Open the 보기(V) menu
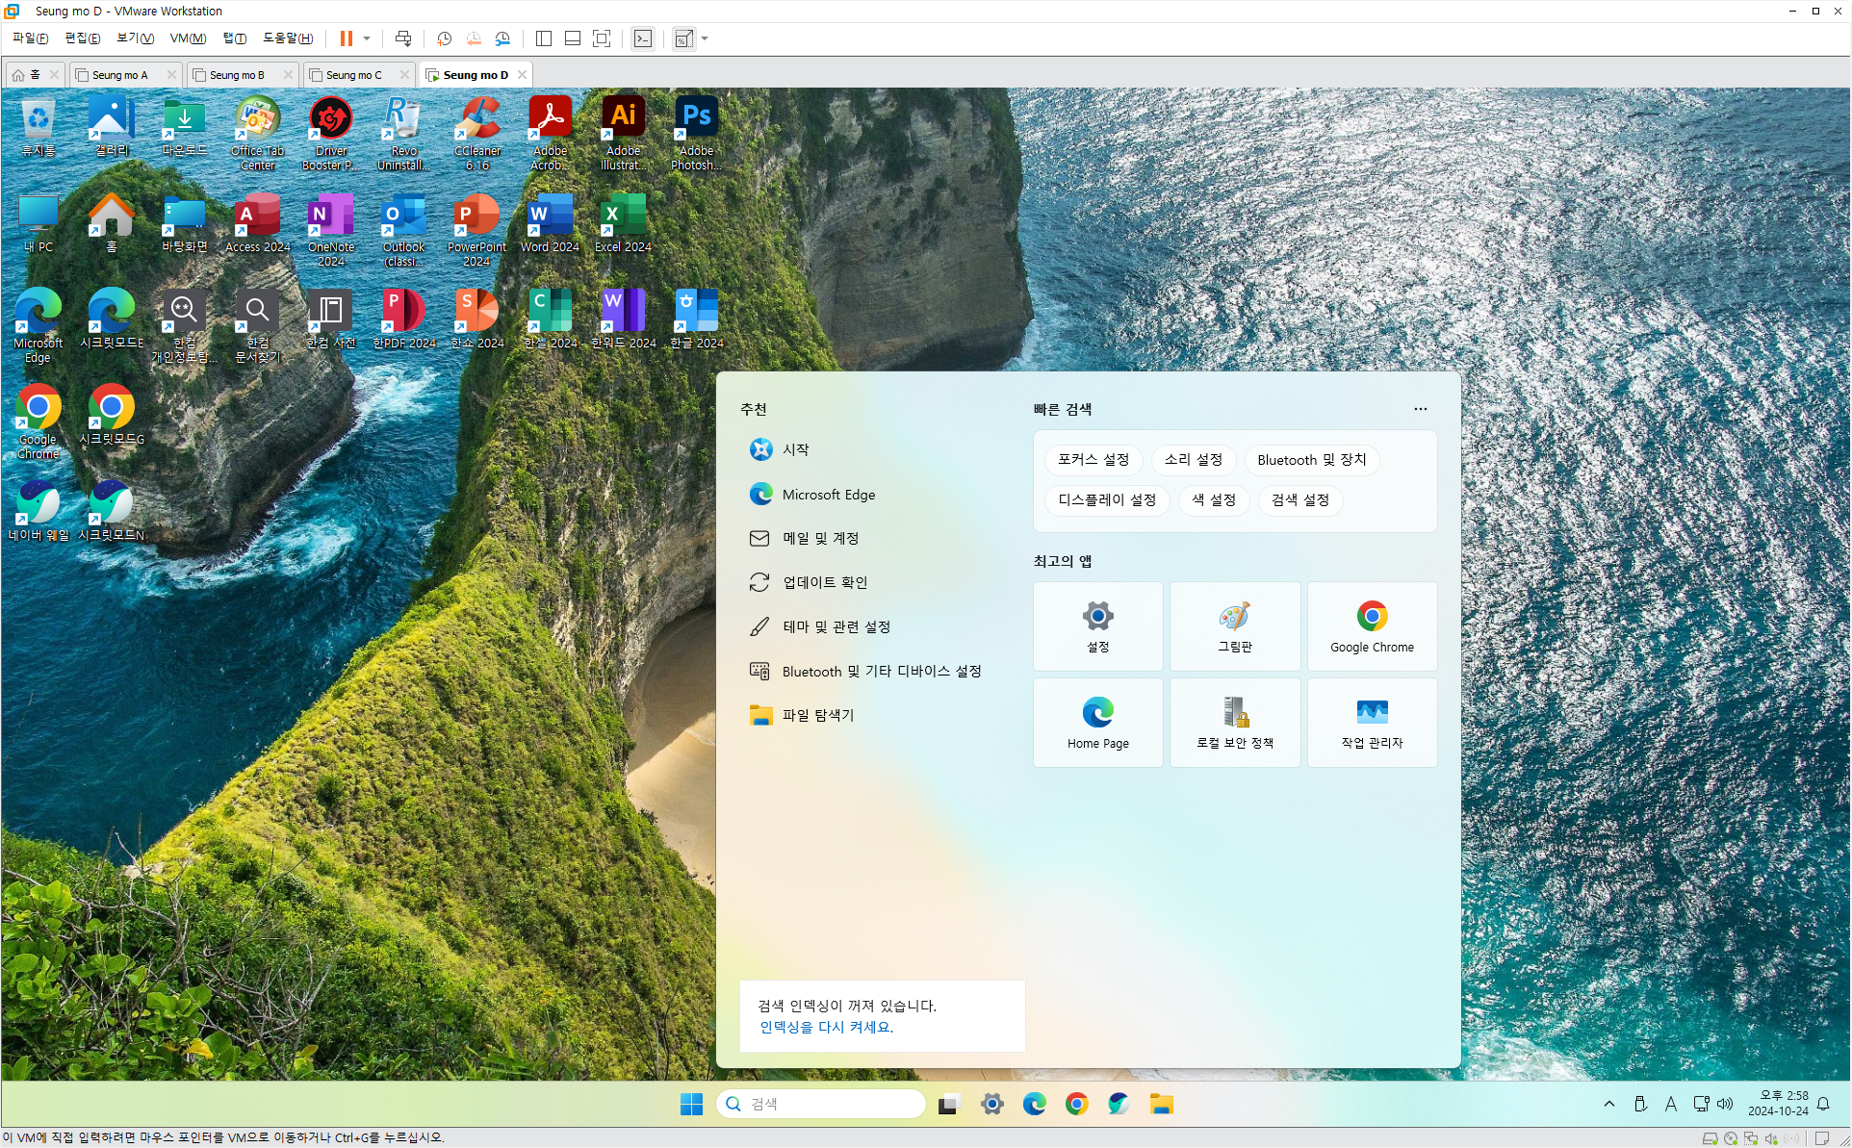This screenshot has width=1852, height=1148. point(136,38)
